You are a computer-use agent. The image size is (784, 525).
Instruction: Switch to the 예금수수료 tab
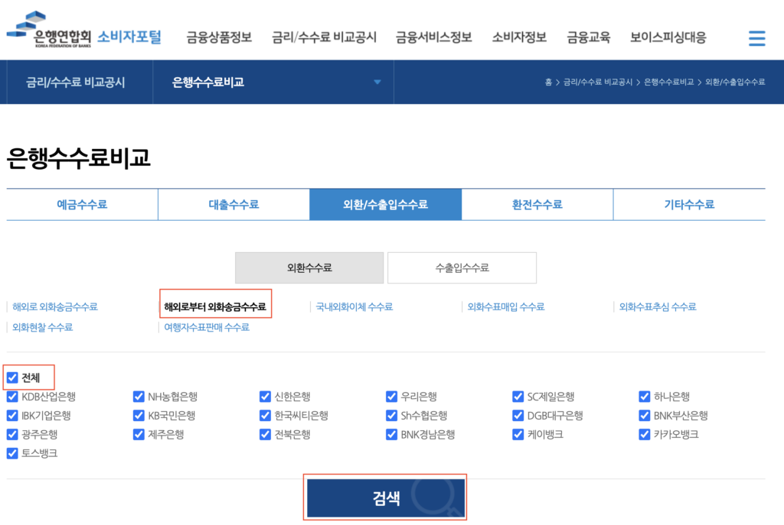click(82, 205)
